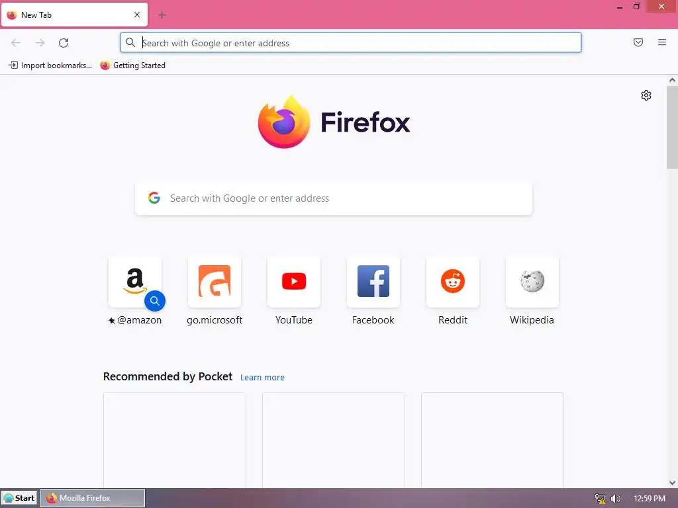Click the YouTube label under tile
Image resolution: width=678 pixels, height=508 pixels.
[x=294, y=320]
